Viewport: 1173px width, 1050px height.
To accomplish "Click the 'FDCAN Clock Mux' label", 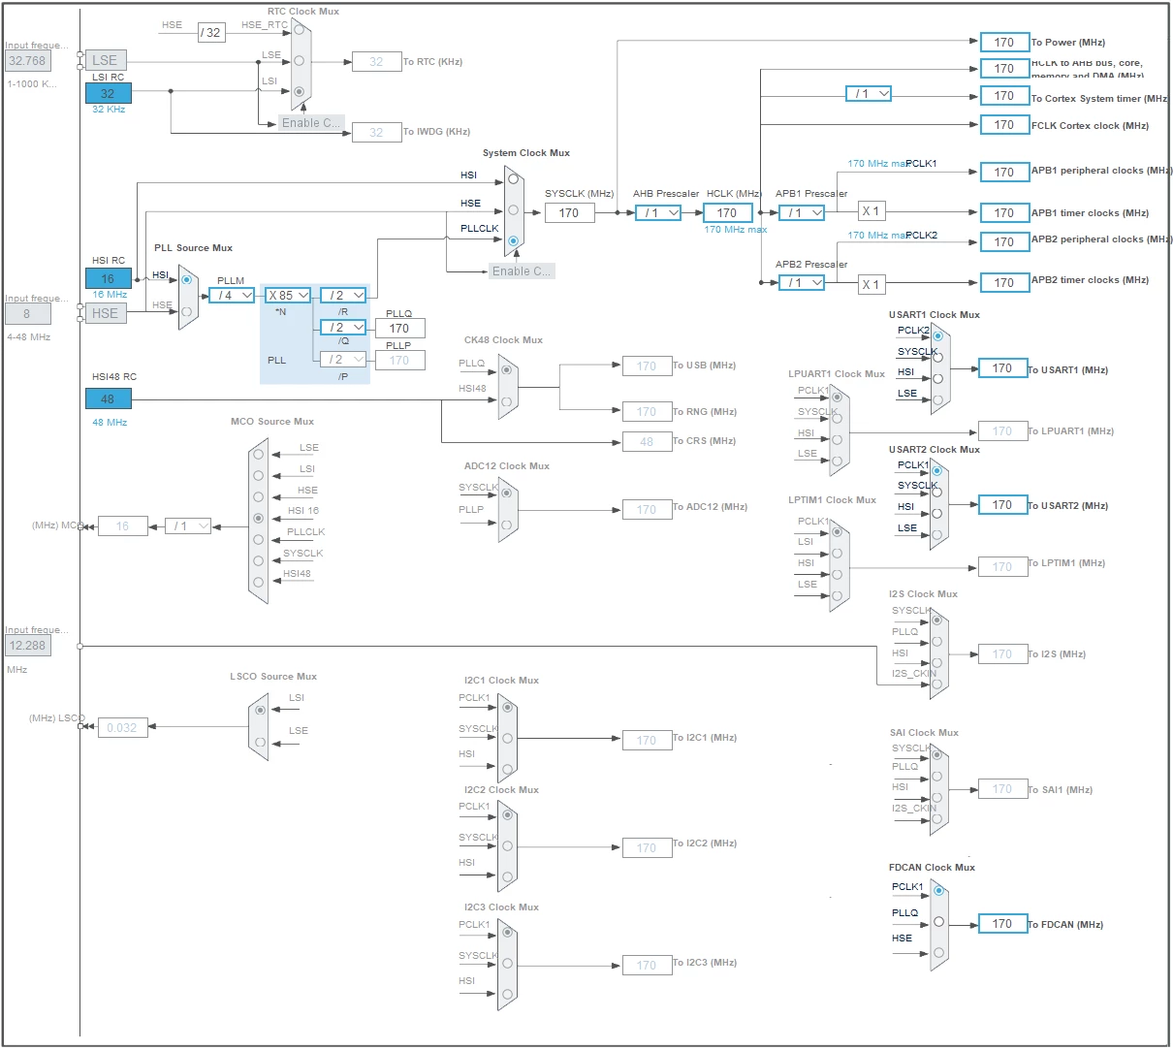I will 932,868.
